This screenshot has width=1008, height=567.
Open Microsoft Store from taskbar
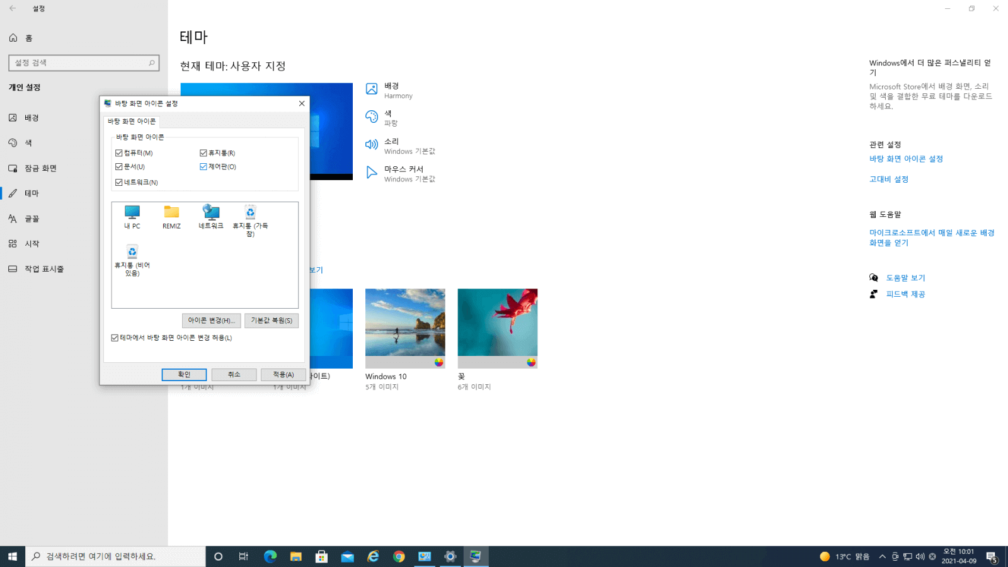[322, 556]
